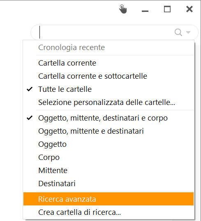Select Oggetto, mittente e destinatari
Screen dimensions: 201x221
pyautogui.click(x=109, y=131)
